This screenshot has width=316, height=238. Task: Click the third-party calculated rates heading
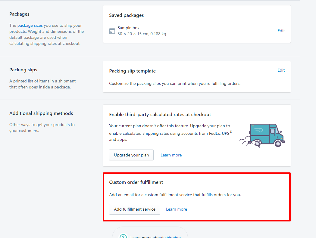point(160,115)
